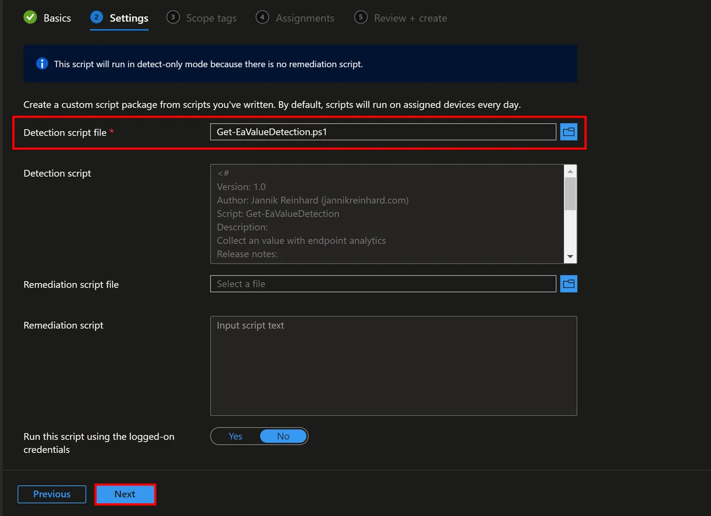The image size is (711, 516).
Task: Click the 'Description:' script line
Action: point(242,227)
